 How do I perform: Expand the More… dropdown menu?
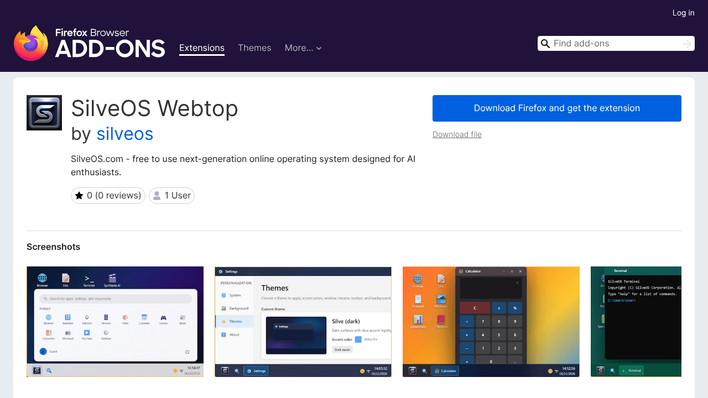[x=303, y=48]
